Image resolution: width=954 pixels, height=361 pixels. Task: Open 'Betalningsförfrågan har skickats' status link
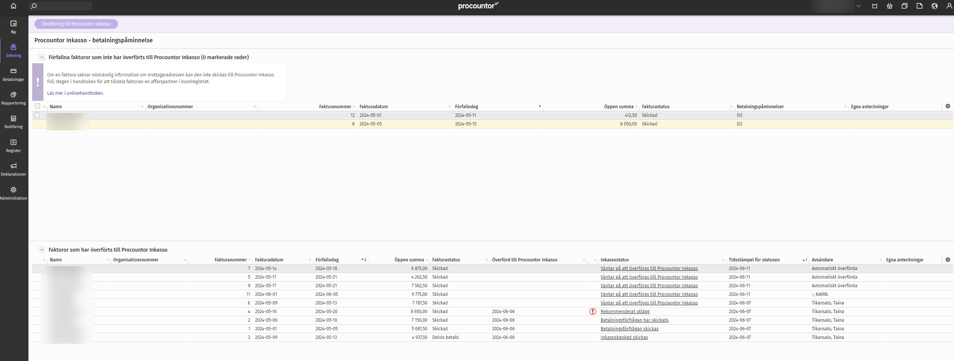(634, 320)
